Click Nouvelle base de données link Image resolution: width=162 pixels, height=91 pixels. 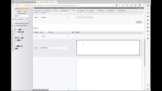click(22, 24)
